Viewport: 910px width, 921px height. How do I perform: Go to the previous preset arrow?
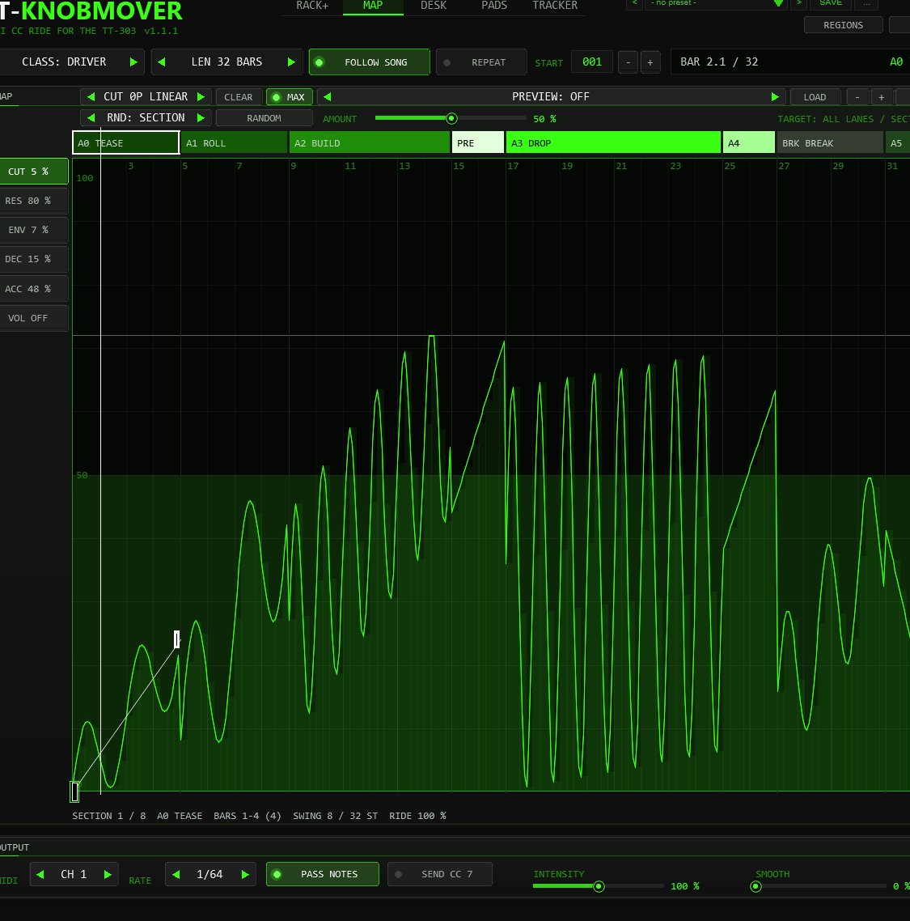click(x=634, y=3)
